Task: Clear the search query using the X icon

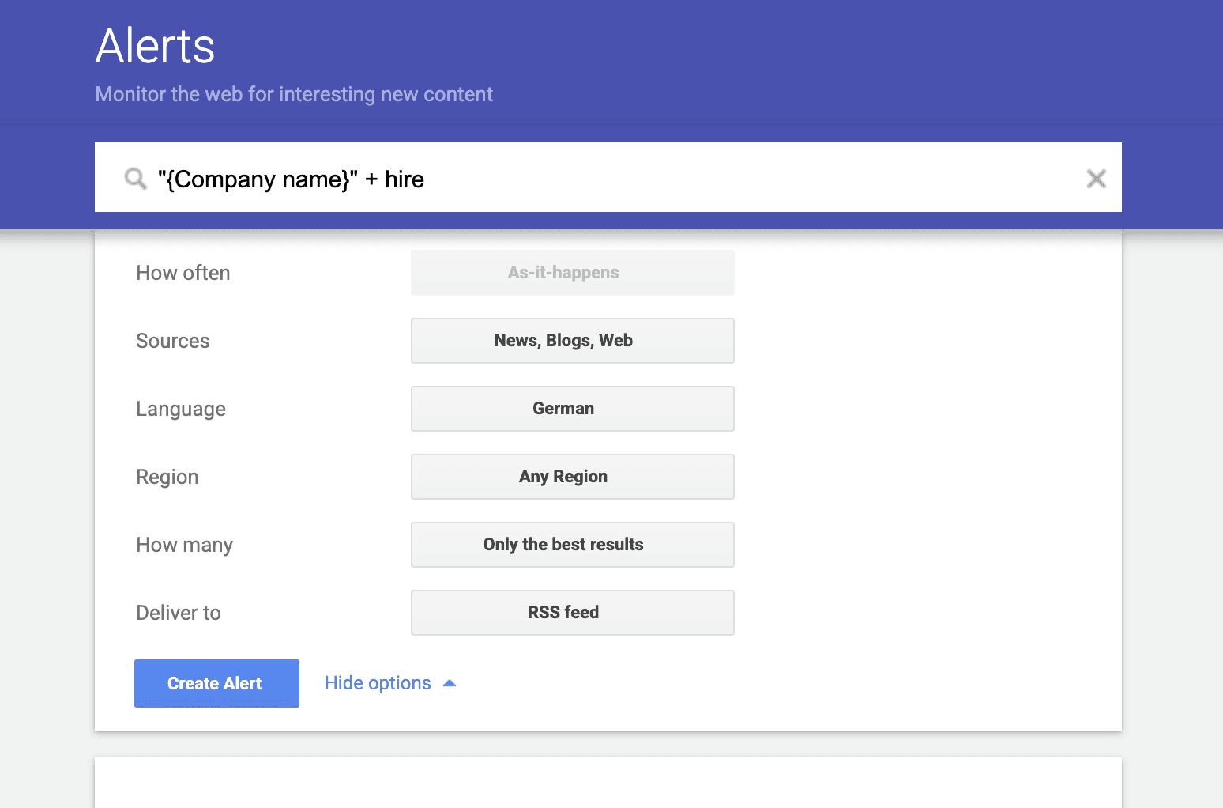Action: [1097, 178]
